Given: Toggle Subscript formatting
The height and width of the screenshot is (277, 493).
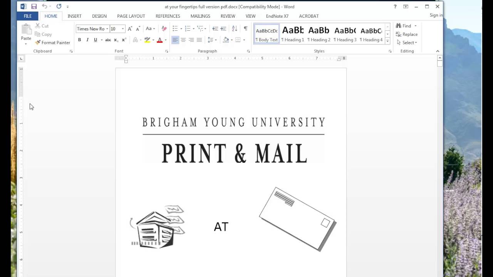Looking at the screenshot, I should [x=116, y=40].
